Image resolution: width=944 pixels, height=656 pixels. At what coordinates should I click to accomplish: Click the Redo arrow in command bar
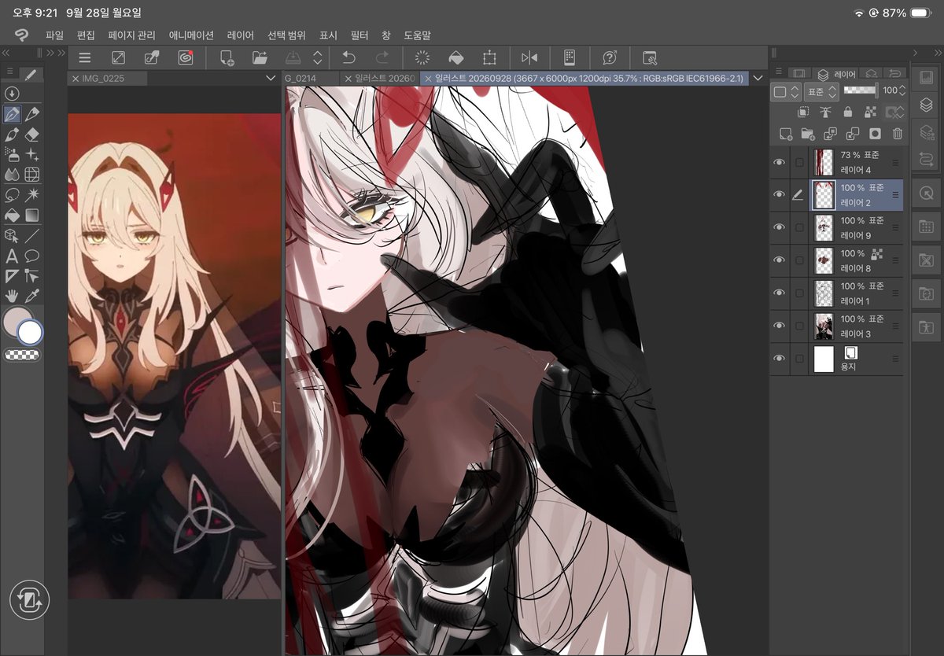point(382,57)
